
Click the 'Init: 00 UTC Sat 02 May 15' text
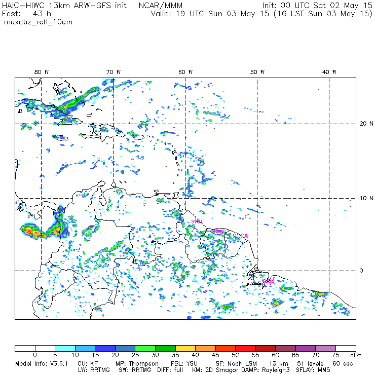(x=317, y=6)
